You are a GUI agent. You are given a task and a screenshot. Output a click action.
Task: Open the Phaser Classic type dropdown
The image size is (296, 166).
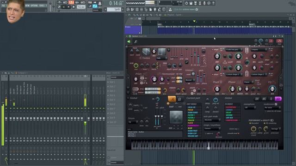[248, 82]
